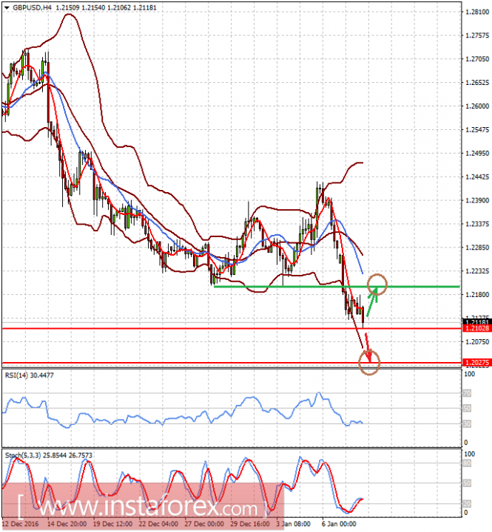Click the 1.28100 price axis label
This screenshot has width=492, height=532.
(x=477, y=13)
